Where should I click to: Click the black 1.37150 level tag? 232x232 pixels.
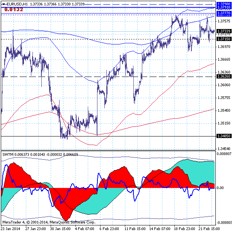224,39
